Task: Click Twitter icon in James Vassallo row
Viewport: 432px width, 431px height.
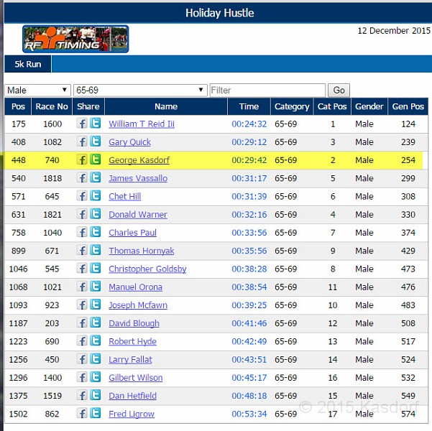Action: pos(96,178)
